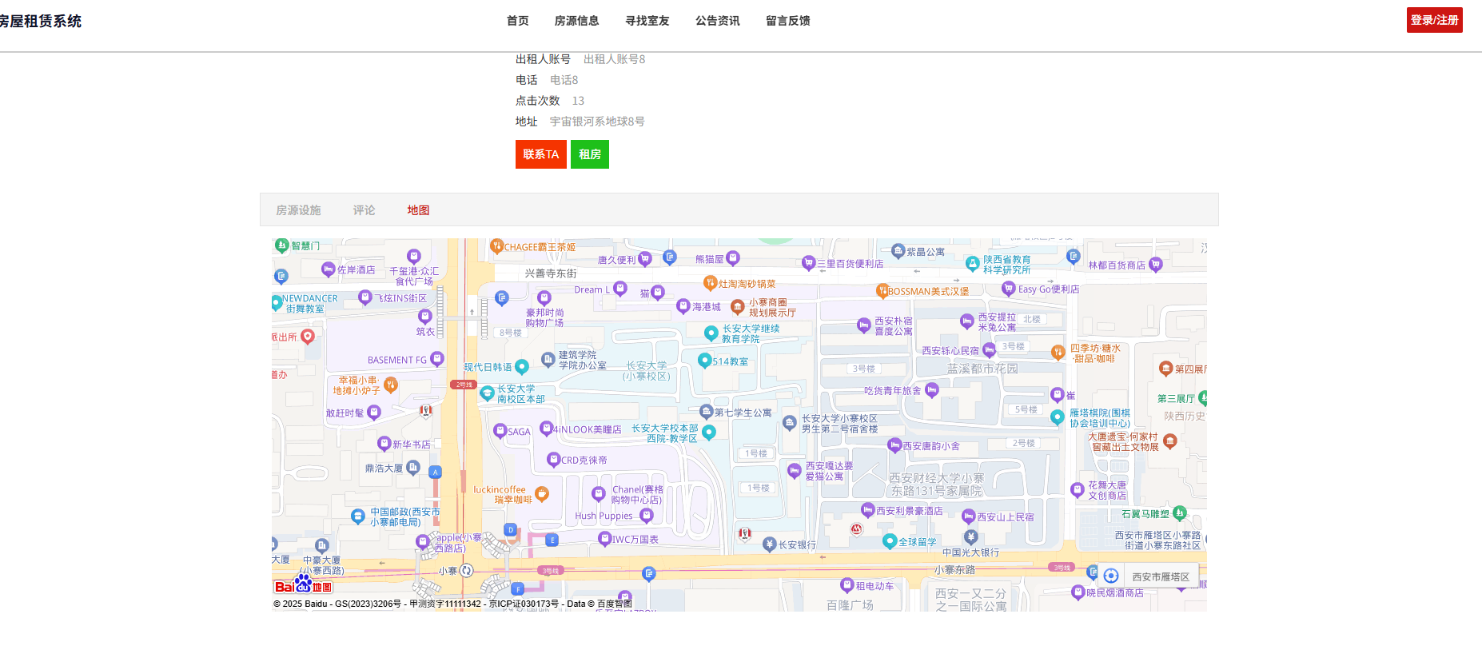The height and width of the screenshot is (654, 1482).
Task: Open the 公告资讯 section
Action: [717, 21]
